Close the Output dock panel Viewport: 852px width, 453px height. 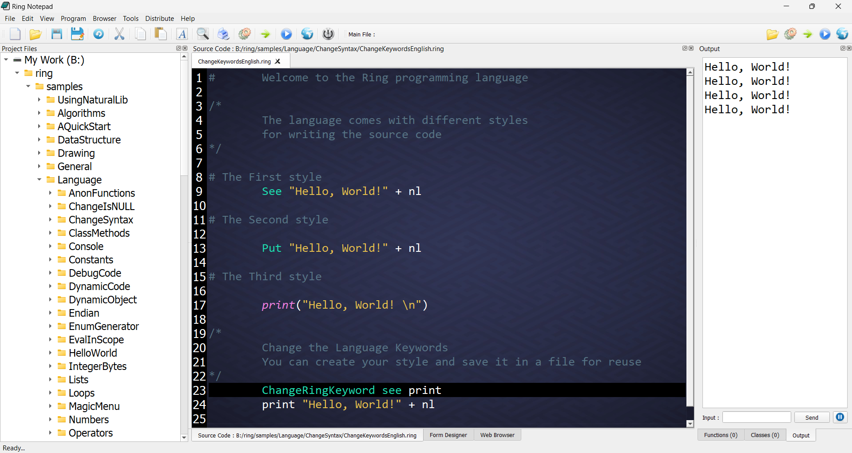pyautogui.click(x=849, y=48)
